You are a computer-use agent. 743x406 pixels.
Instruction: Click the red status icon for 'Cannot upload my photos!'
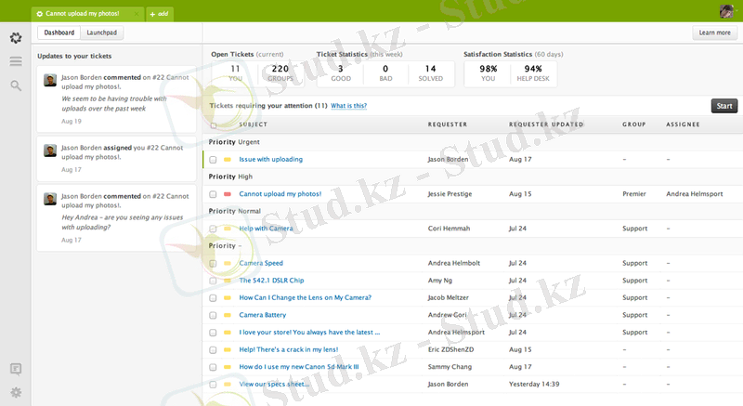point(228,194)
